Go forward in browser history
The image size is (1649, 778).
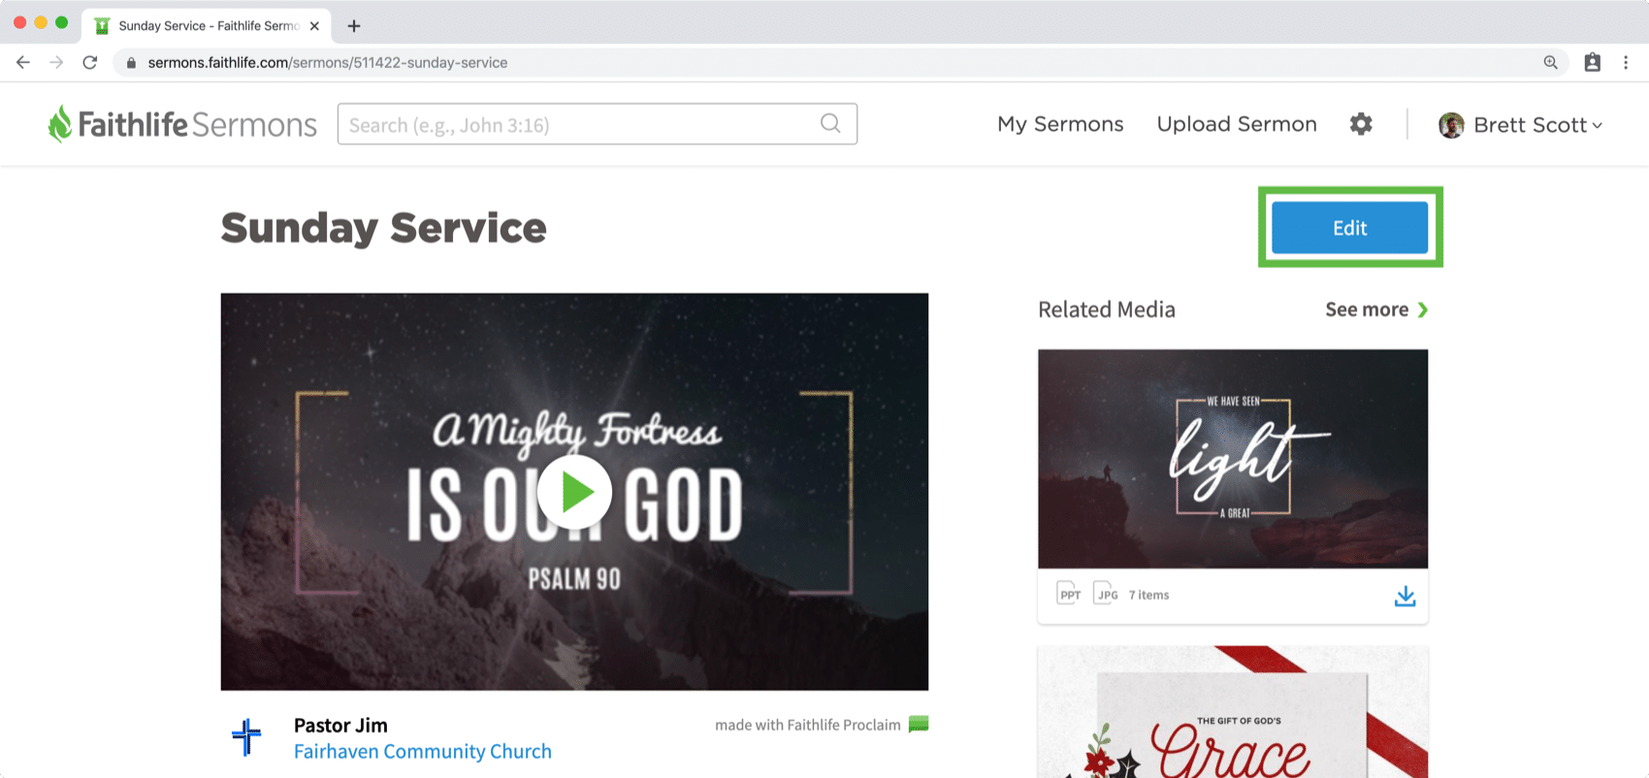point(56,62)
